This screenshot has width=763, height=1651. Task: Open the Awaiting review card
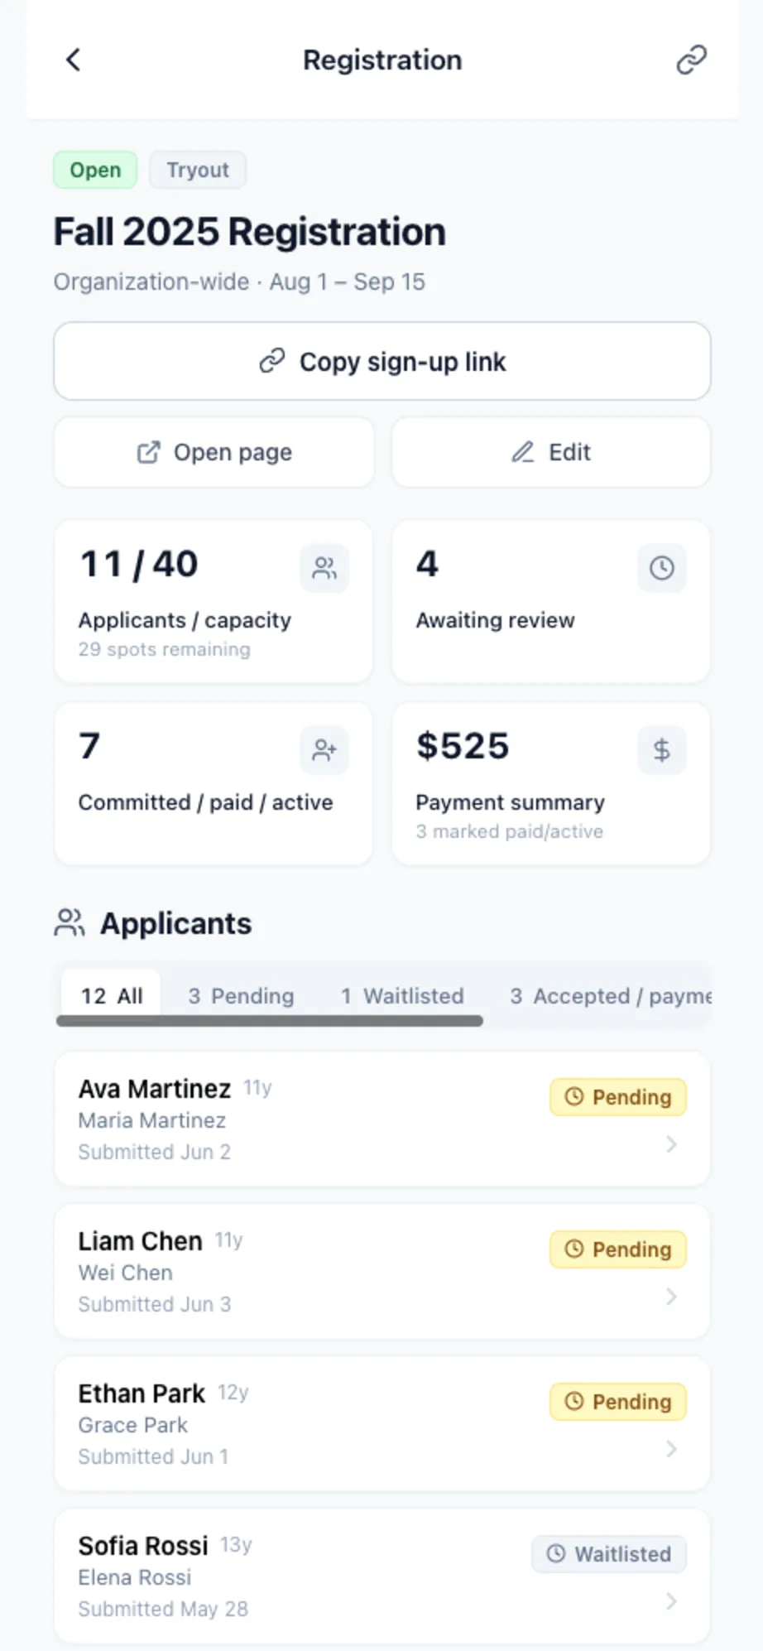tap(551, 602)
